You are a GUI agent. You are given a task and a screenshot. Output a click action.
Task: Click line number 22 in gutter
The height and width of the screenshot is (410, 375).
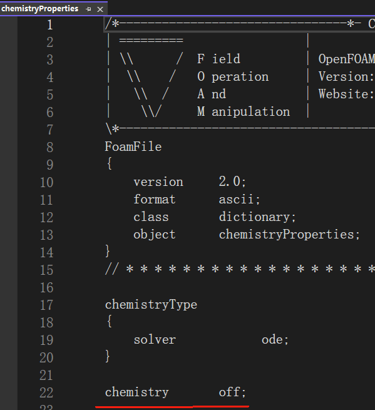point(46,392)
